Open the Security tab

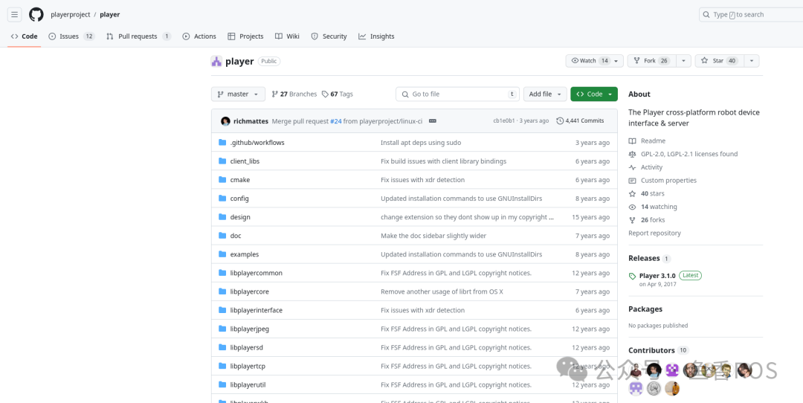click(x=329, y=36)
